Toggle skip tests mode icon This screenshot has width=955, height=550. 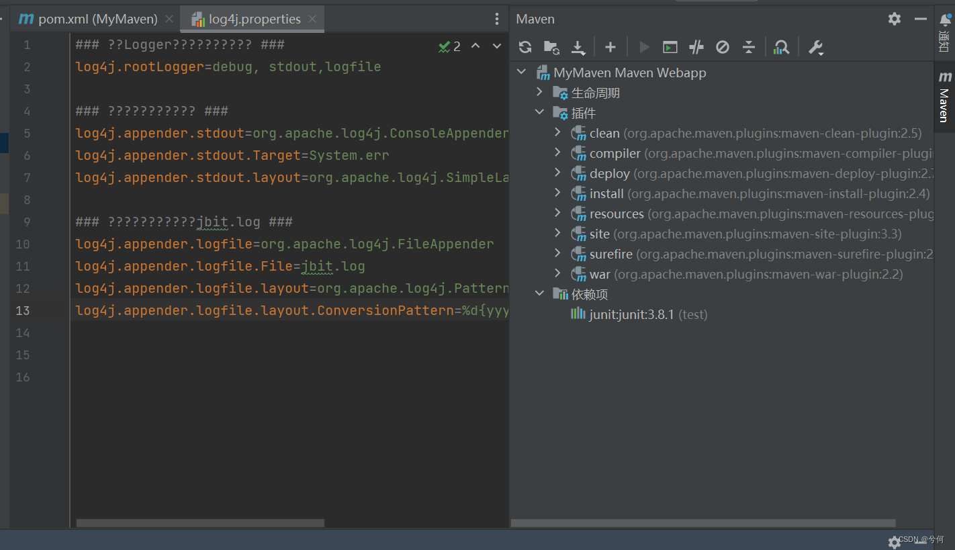point(723,47)
